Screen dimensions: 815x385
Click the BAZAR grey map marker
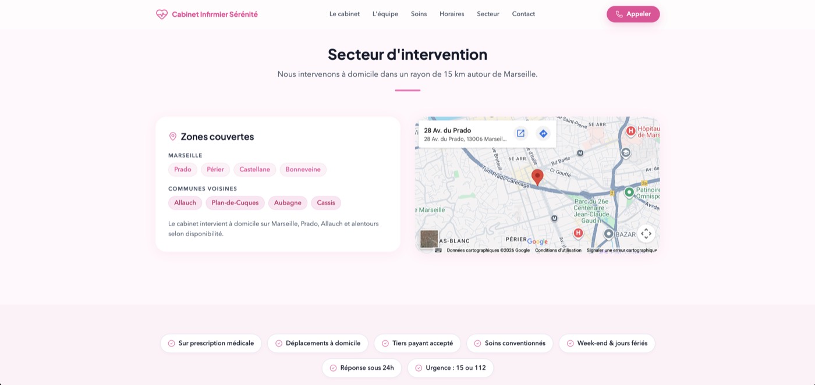click(609, 234)
